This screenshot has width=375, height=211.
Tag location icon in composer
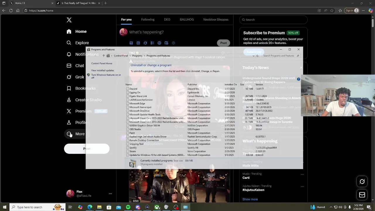coord(173,43)
